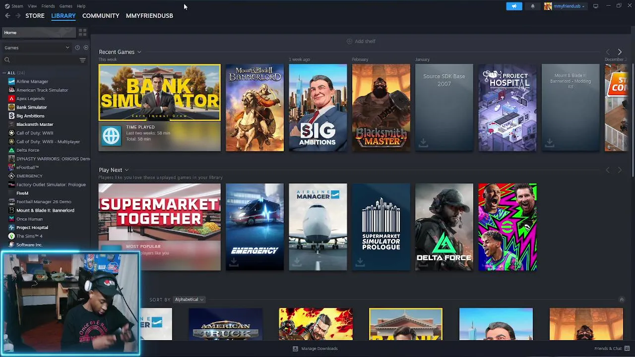Click the Manage Downloads icon
635x357 pixels.
295,349
